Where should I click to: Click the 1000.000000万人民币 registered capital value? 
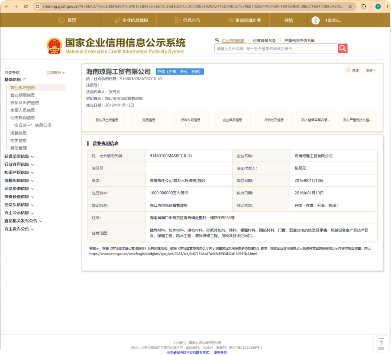169,193
